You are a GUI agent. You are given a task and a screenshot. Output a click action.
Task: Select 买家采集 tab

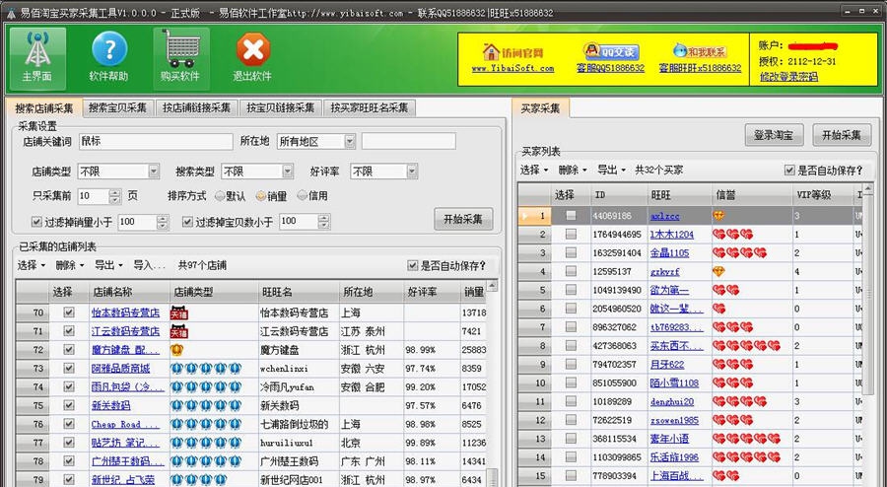click(x=540, y=108)
